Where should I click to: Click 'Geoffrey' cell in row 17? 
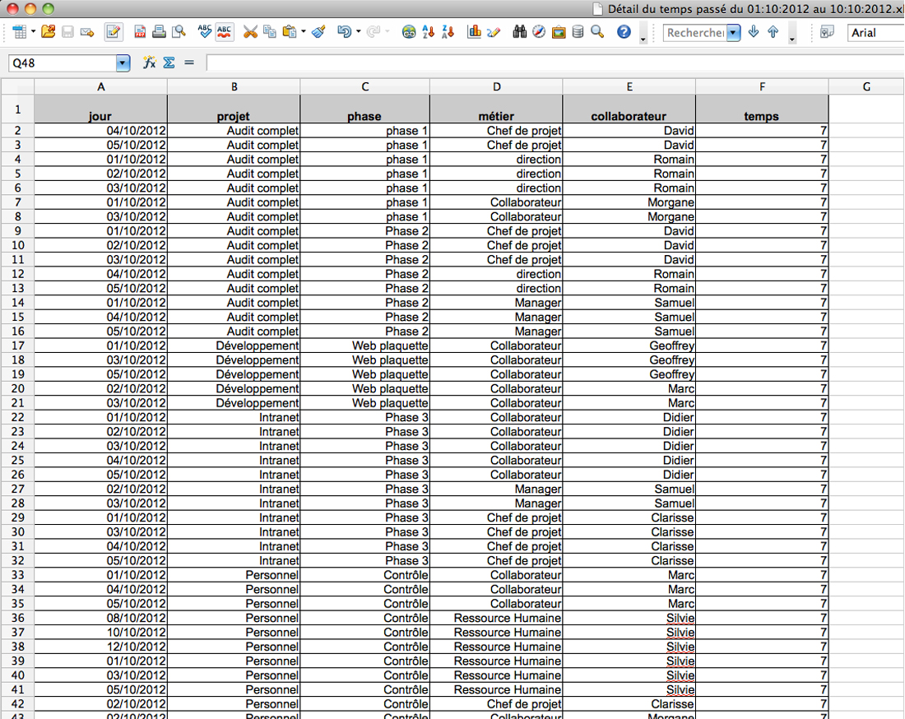coord(629,346)
